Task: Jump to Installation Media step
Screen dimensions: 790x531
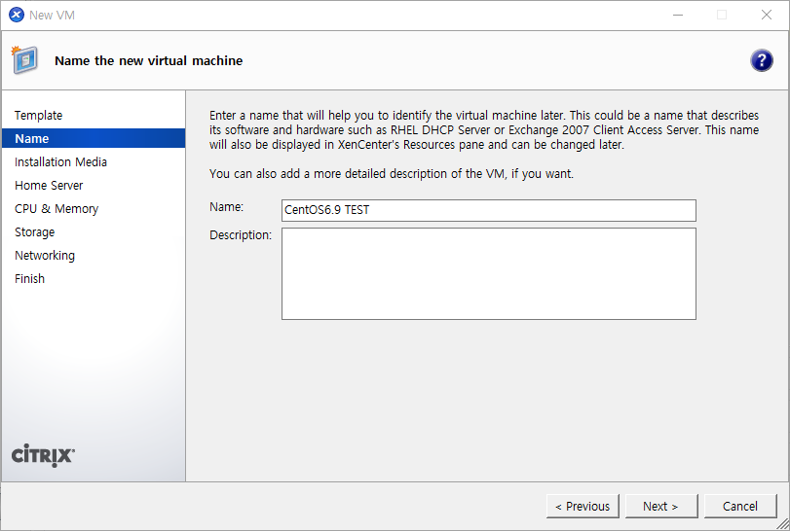Action: pyautogui.click(x=61, y=161)
